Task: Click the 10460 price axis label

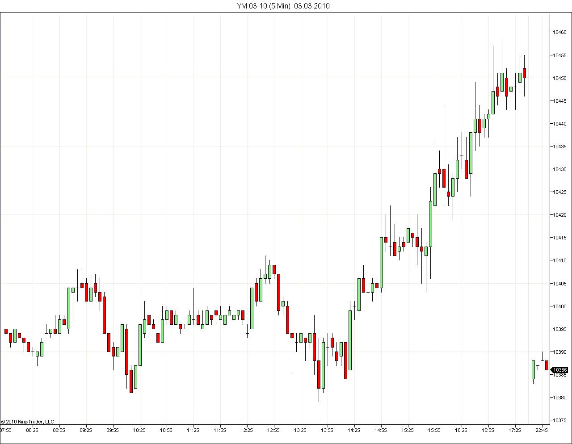Action: (x=560, y=32)
